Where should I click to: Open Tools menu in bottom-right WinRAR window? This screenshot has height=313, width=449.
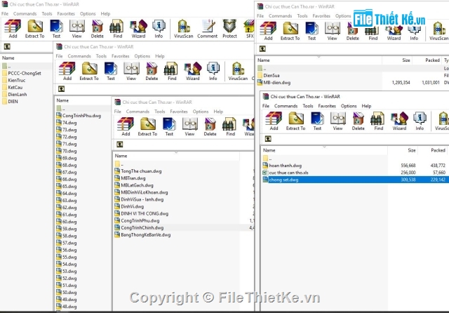308,106
